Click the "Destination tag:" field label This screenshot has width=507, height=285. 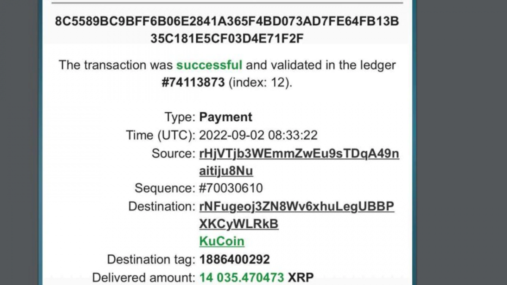coord(151,259)
